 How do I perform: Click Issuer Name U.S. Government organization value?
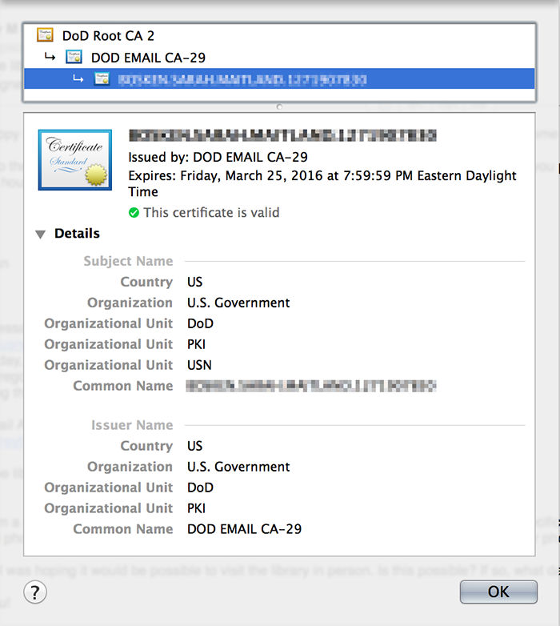(238, 467)
